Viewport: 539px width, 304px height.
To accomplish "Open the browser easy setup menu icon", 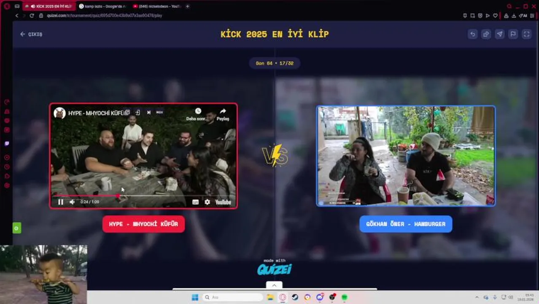I will (x=532, y=16).
